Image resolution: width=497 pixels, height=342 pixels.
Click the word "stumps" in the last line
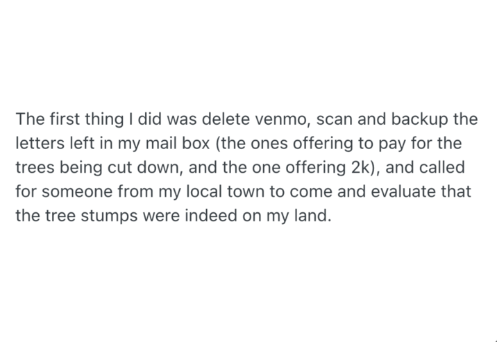104,216
